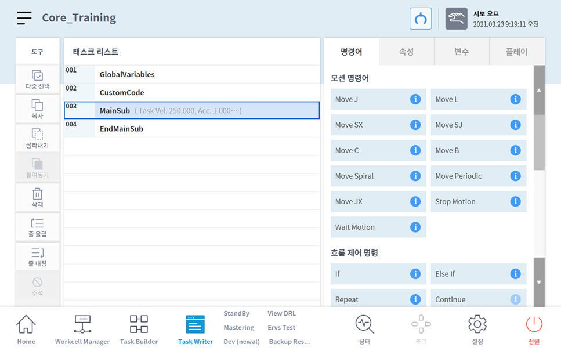Click the delete (삭제) trash icon
Image resolution: width=561 pixels, height=351 pixels.
(x=37, y=197)
